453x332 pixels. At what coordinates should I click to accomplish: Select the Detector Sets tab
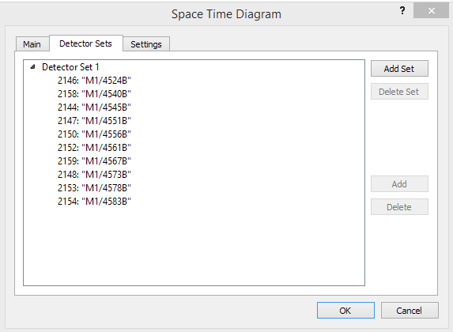86,43
